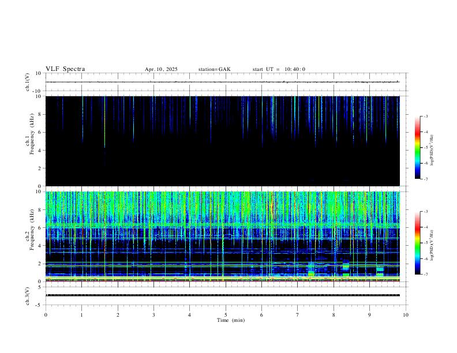Click the "-3" tick on ch.1 colorbar
Viewport: 457px width, 353px height.
[425, 116]
